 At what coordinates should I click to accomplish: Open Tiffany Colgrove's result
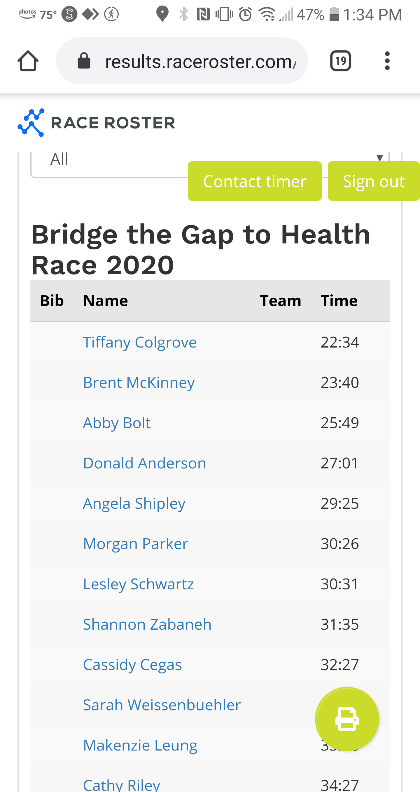click(x=140, y=342)
